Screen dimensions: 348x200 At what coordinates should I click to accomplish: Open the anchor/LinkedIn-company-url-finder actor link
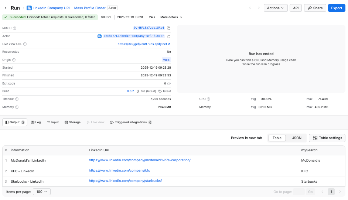tap(134, 36)
